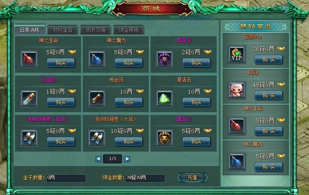Select the golden 国王令 badge icon

165,138
